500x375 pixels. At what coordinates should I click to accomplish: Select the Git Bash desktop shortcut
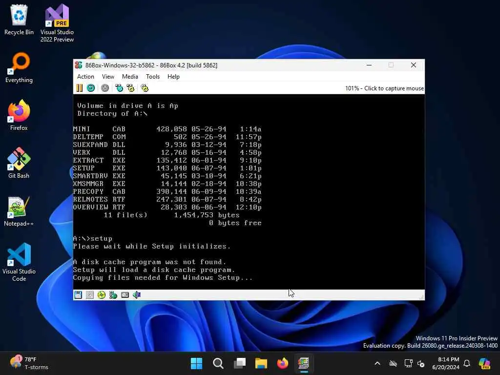click(19, 163)
